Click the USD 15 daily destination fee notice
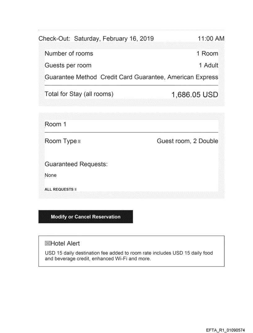 point(129,255)
